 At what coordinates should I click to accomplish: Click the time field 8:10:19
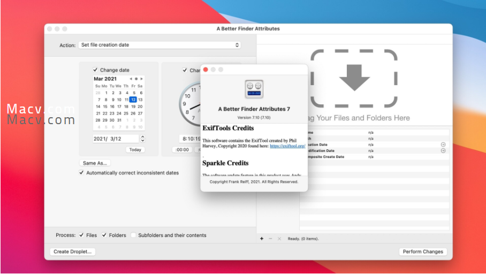[x=189, y=139]
